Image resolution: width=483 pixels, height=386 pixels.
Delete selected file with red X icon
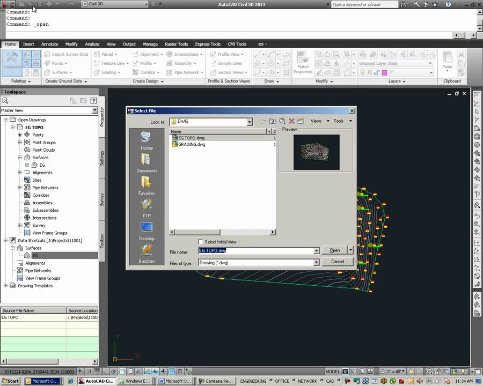[x=291, y=121]
